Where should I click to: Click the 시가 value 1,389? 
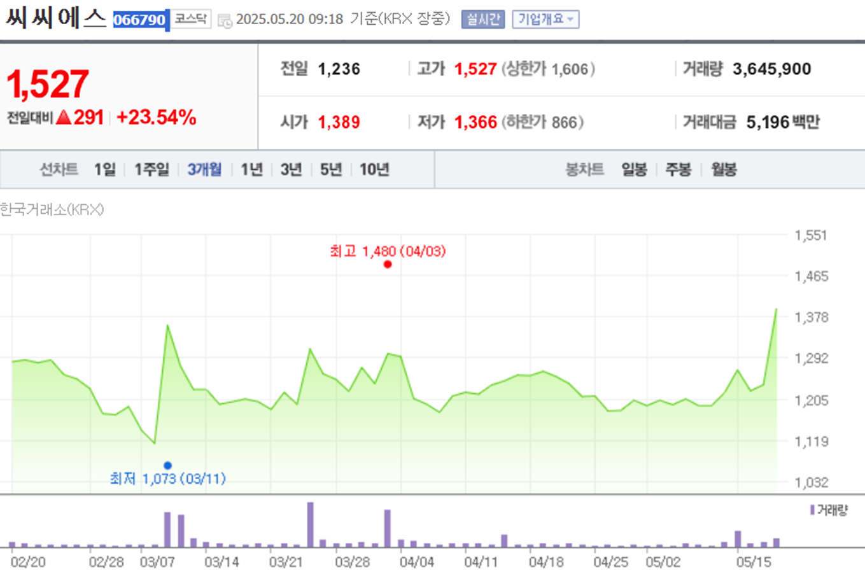(339, 122)
